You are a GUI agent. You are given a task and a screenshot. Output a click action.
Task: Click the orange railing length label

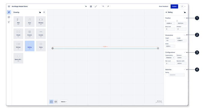(105, 46)
